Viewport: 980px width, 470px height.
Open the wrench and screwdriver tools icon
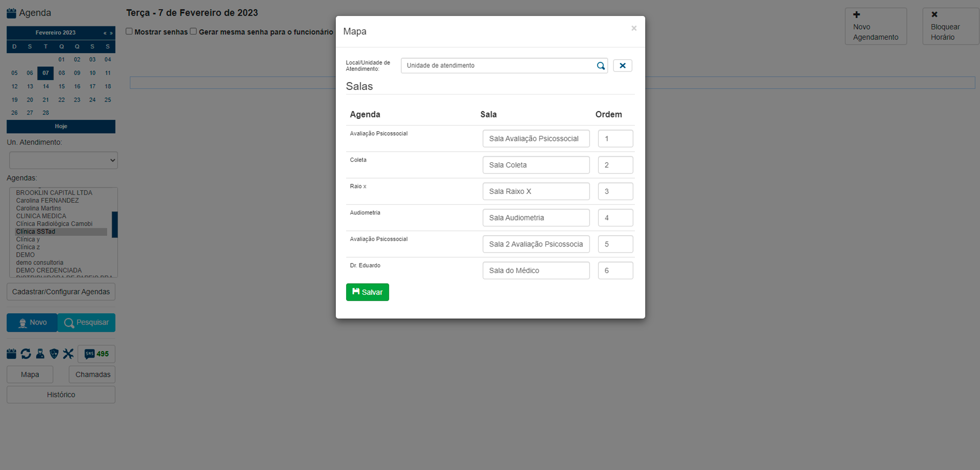(68, 354)
